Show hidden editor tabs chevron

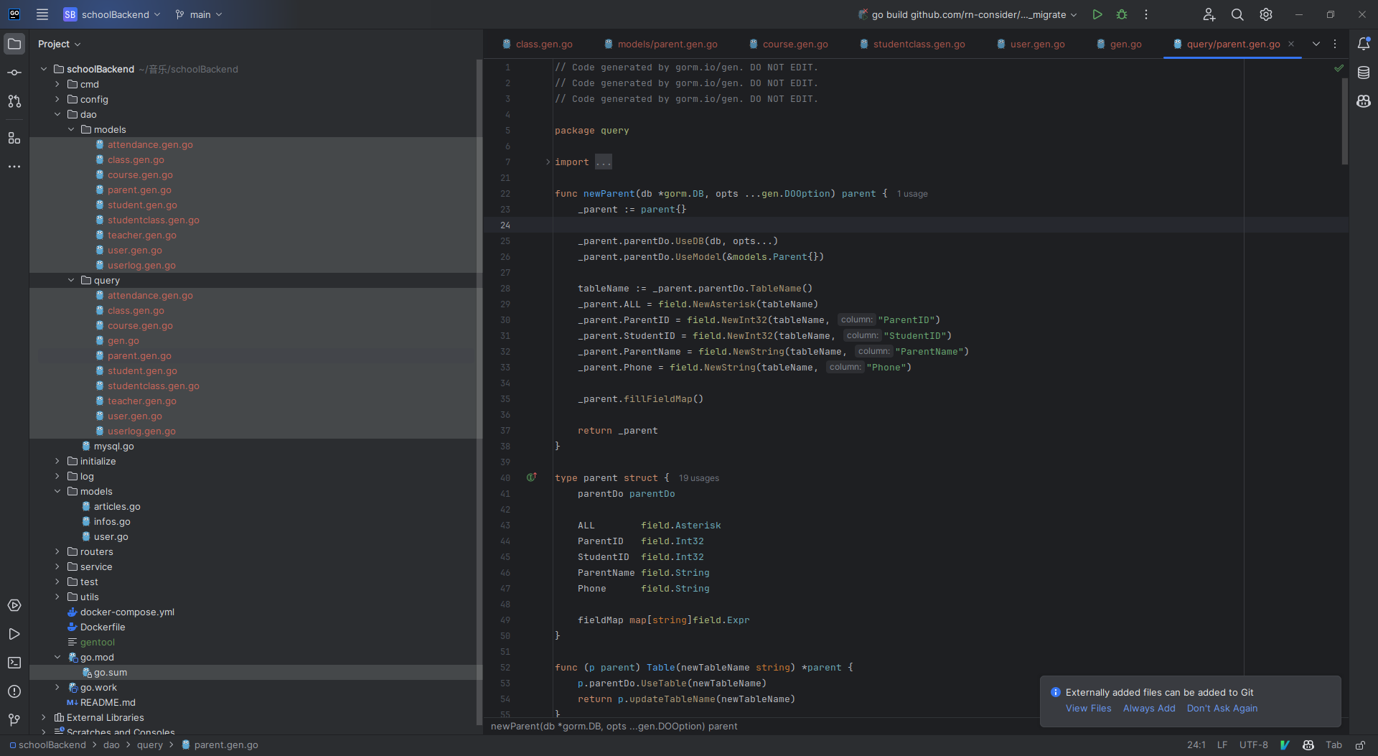tap(1316, 44)
